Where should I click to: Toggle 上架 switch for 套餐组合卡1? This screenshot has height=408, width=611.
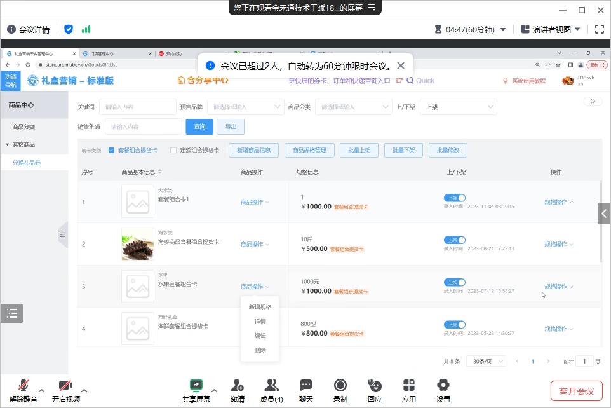click(x=455, y=198)
